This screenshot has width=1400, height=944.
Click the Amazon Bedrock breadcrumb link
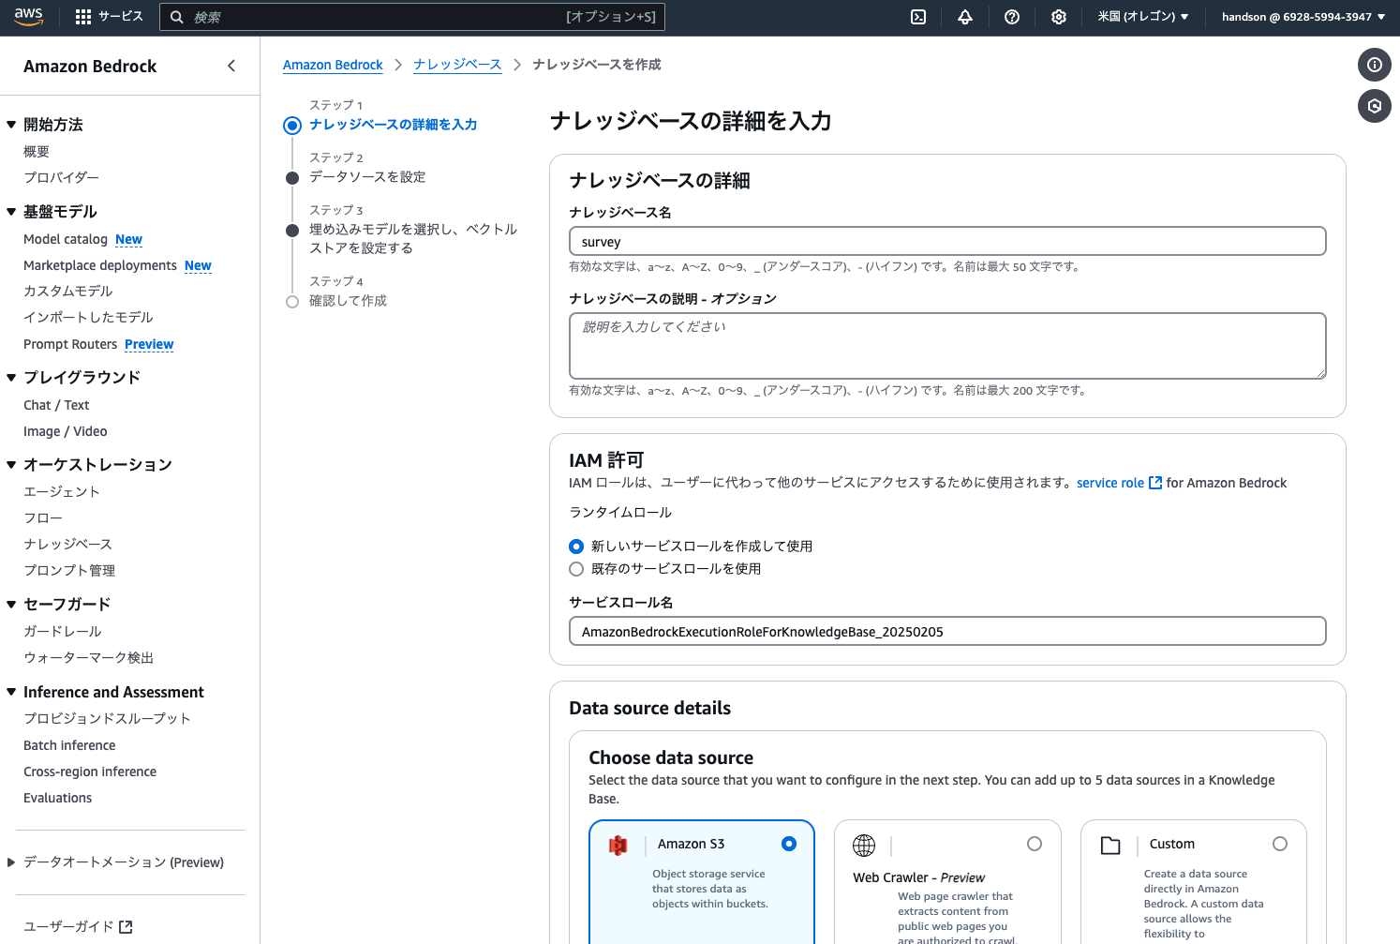tap(333, 64)
